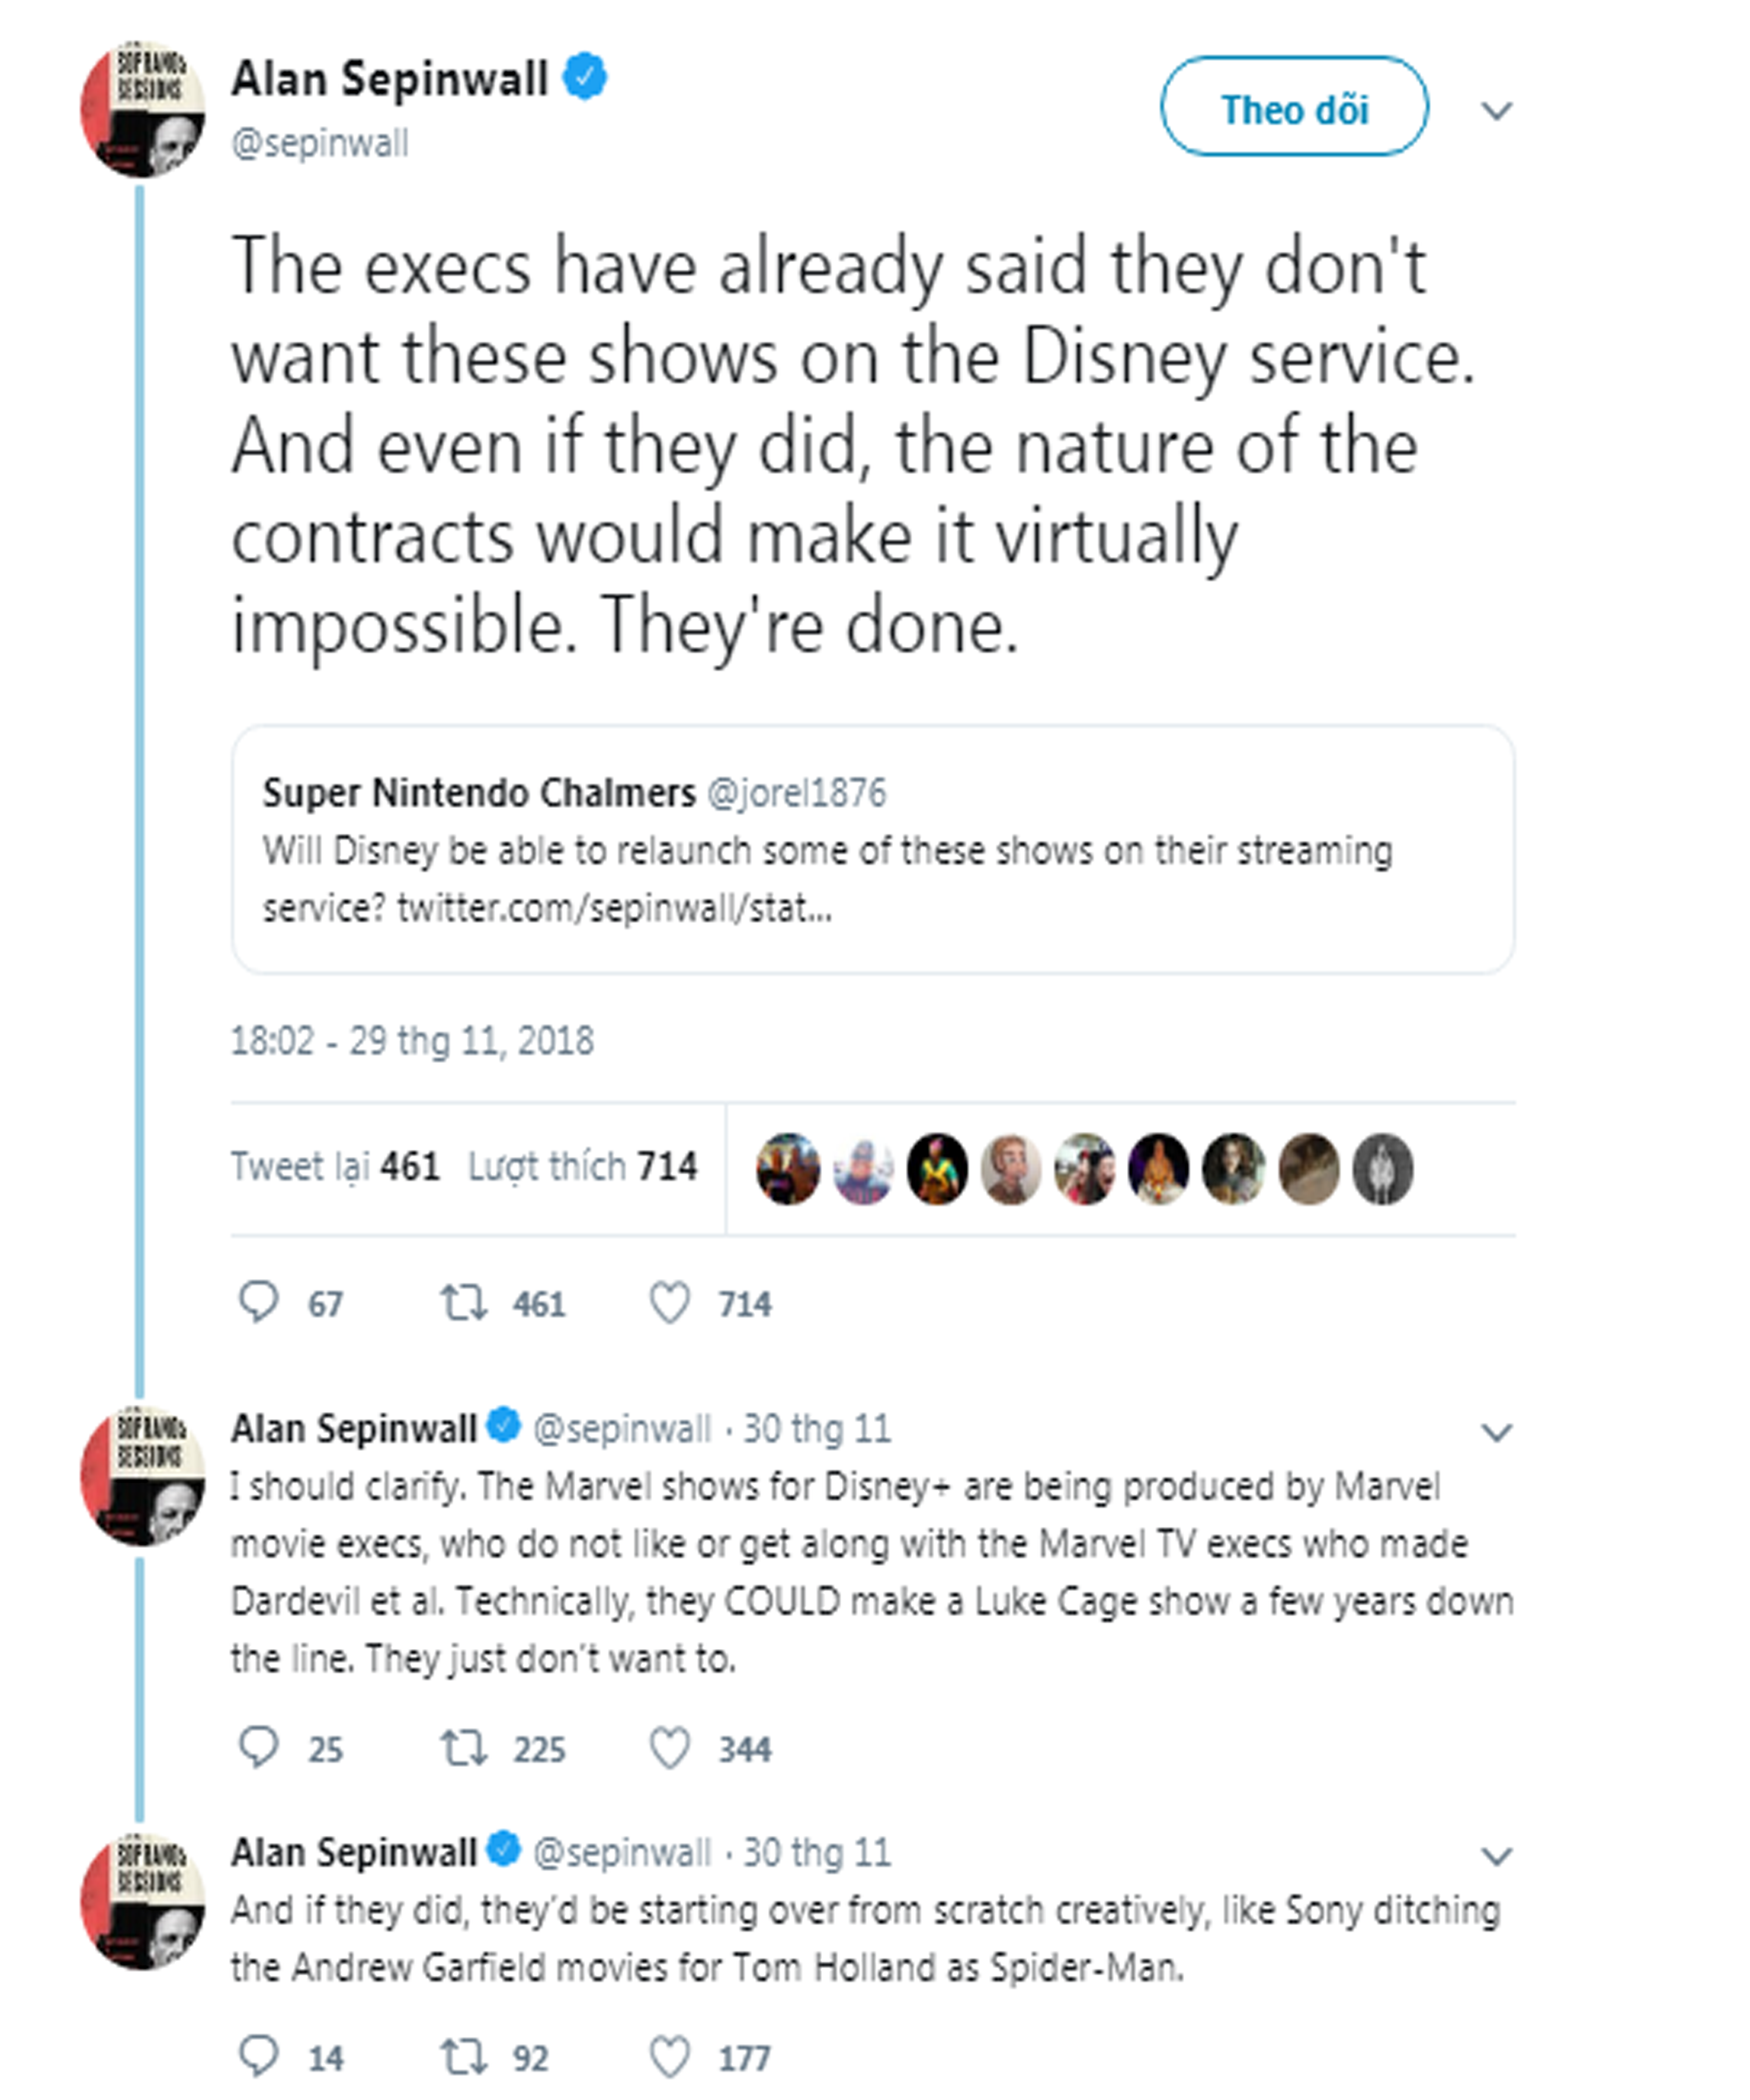Retweet the reply with 225 retweets

point(464,1747)
